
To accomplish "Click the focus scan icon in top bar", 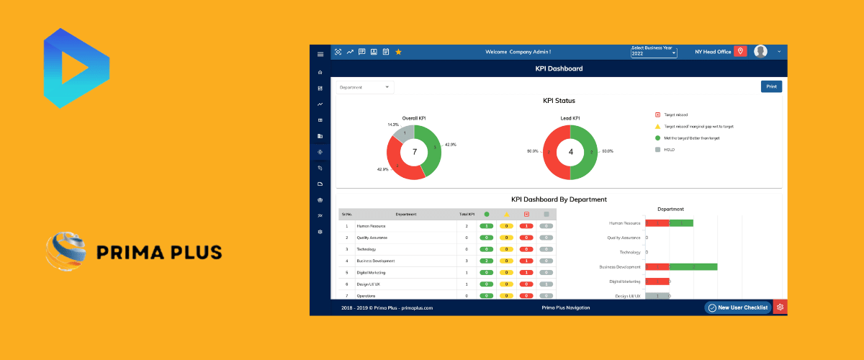I will [338, 52].
